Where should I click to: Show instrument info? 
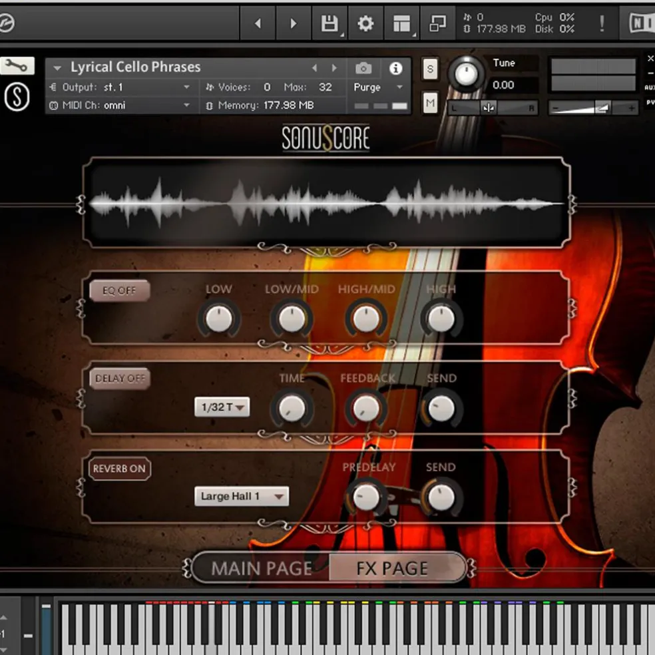(395, 68)
